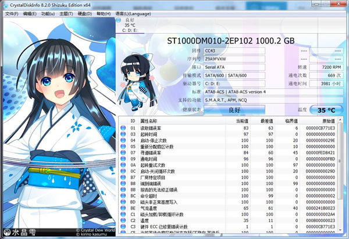Select the 读取错误率 attribute row
The image size is (349, 239).
(228, 128)
